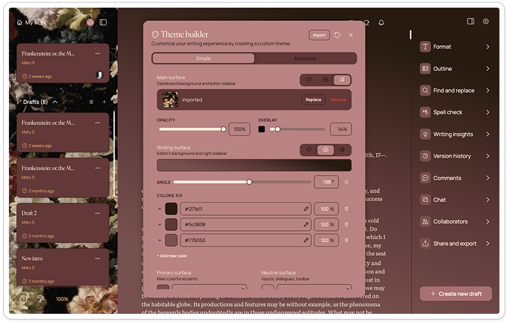Image resolution: width=509 pixels, height=324 pixels.
Task: Reset theme with the undo arrow icon
Action: point(337,35)
